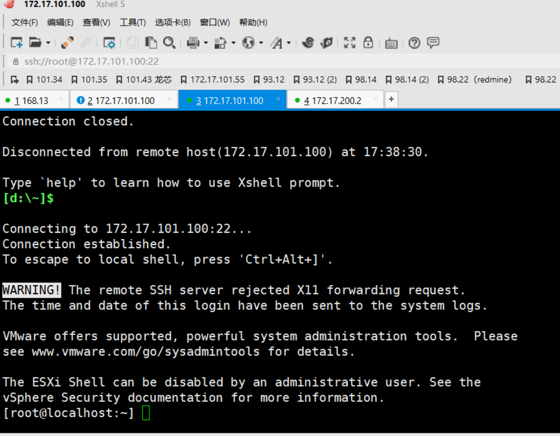Viewport: 560px width, 436px height.
Task: Click the greyed Disconnect icon
Action: (86, 43)
